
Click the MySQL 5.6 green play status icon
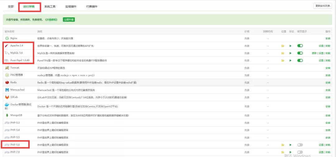pyautogui.click(x=290, y=53)
